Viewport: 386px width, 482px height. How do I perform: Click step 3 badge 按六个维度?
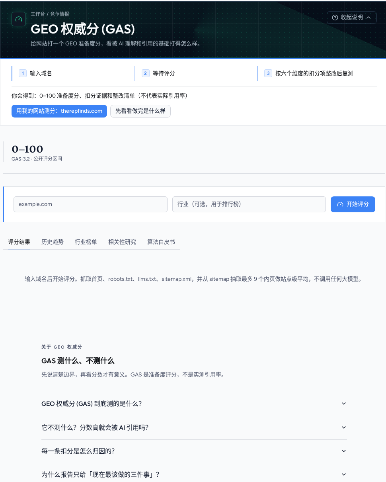[x=269, y=73]
